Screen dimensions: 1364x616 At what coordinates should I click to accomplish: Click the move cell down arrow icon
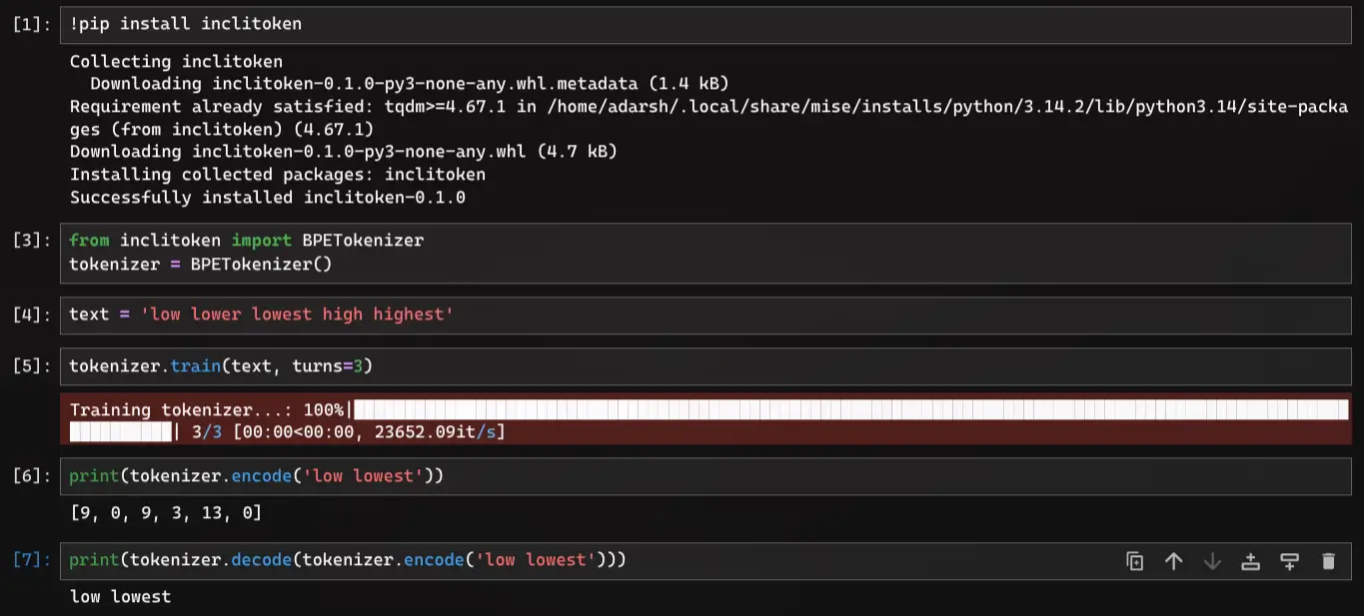tap(1212, 561)
